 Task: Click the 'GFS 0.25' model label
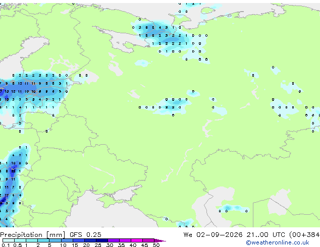(85, 235)
